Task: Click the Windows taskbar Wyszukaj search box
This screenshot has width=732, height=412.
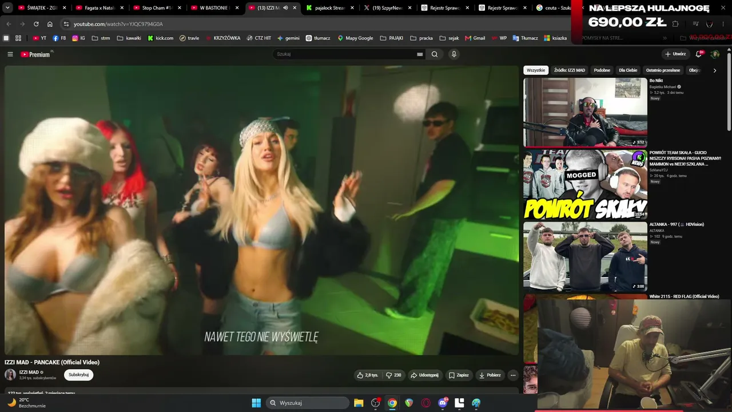Action: tap(308, 403)
